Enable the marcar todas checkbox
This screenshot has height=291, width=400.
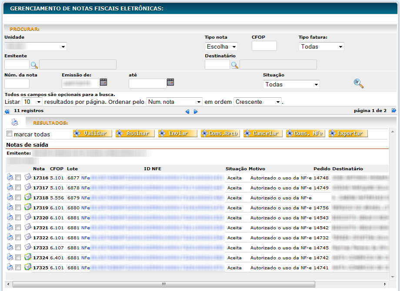(x=10, y=134)
